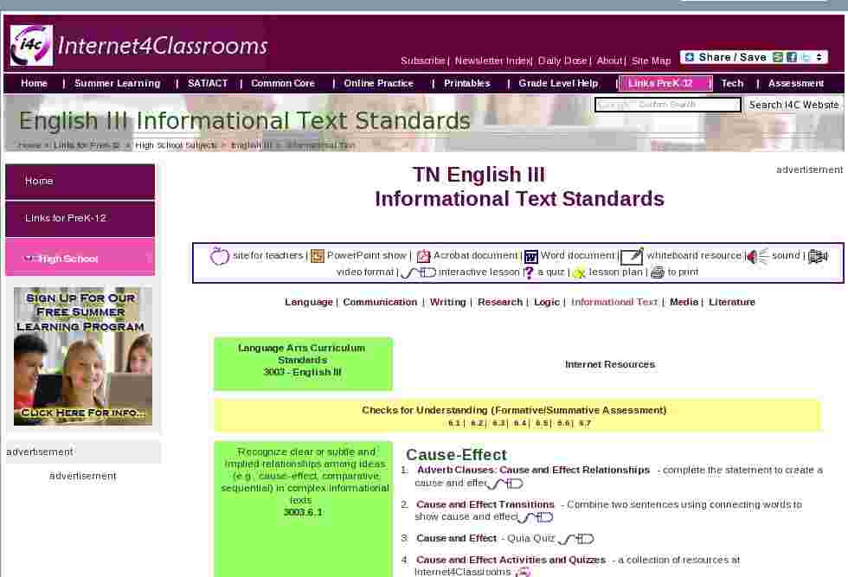This screenshot has width=848, height=577.
Task: Click Links for PreK-12 sidebar button
Action: click(80, 219)
